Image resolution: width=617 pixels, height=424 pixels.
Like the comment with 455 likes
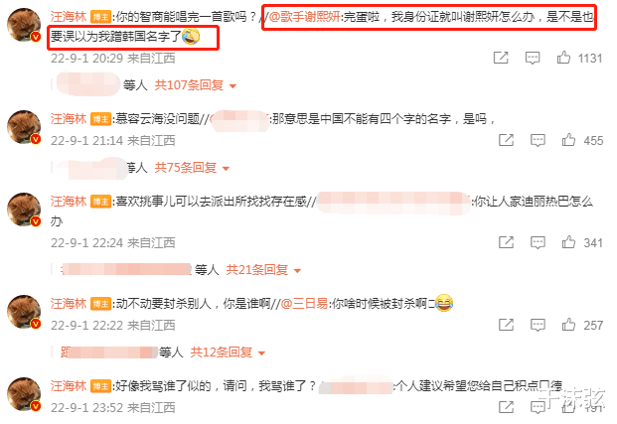tap(568, 140)
